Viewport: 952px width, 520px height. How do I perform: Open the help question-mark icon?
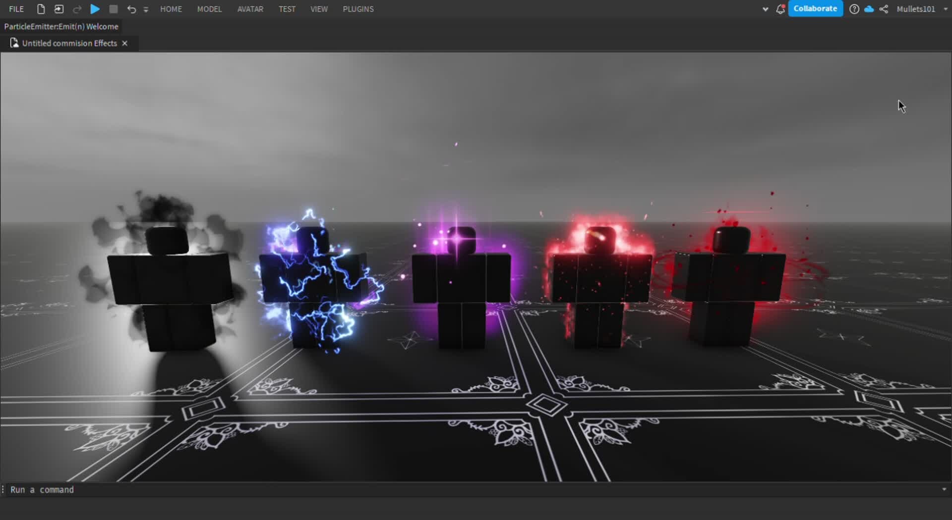[854, 9]
